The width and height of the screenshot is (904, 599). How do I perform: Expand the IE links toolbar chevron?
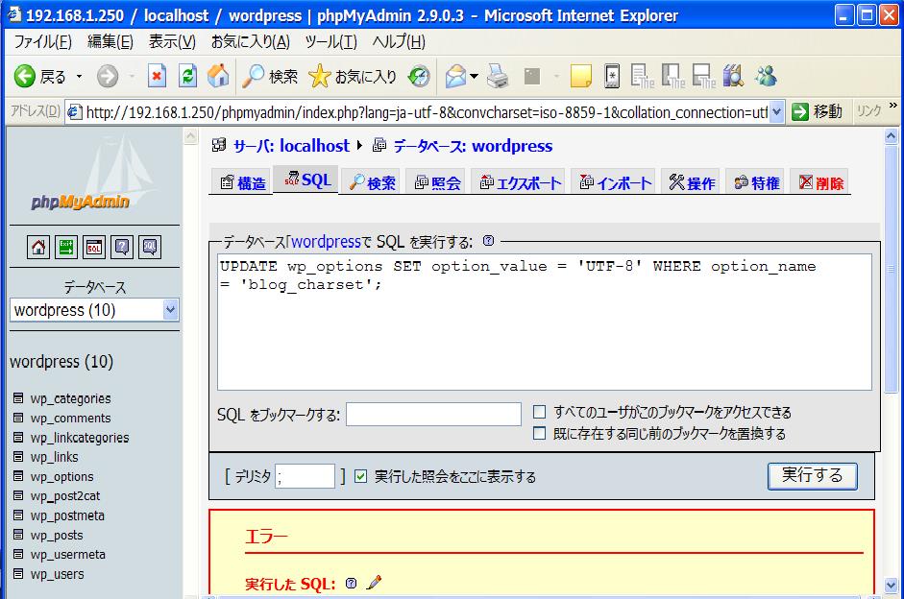pyautogui.click(x=893, y=106)
